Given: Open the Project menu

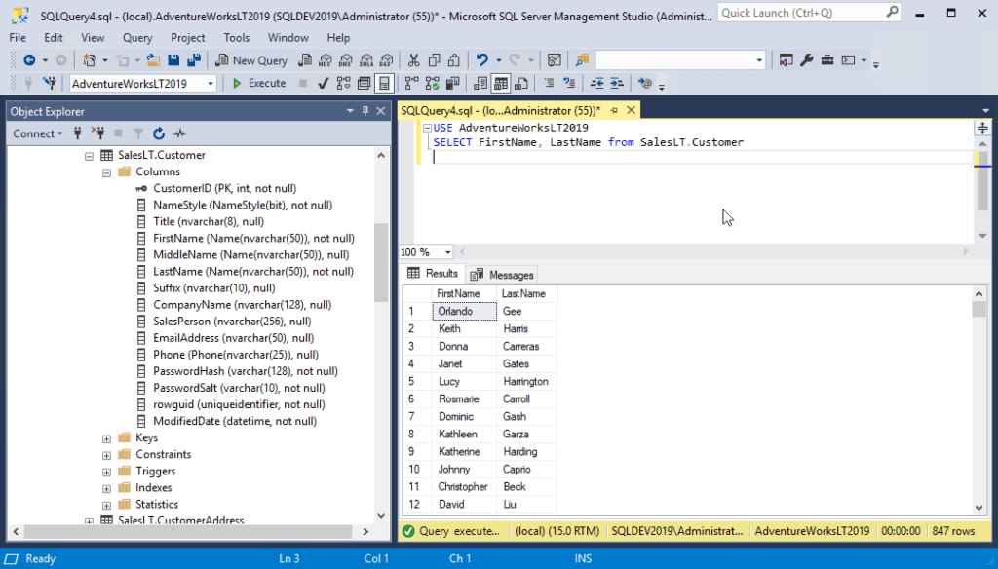Looking at the screenshot, I should pyautogui.click(x=188, y=38).
